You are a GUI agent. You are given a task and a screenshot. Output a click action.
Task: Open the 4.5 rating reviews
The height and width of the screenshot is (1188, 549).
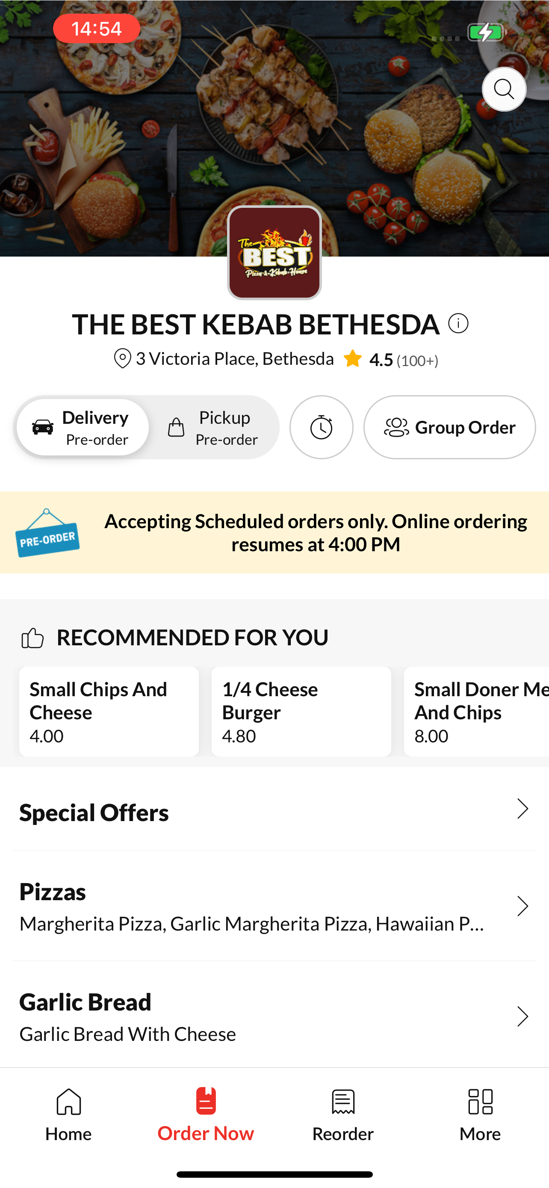pos(404,360)
